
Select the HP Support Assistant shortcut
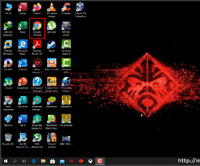tap(37, 85)
